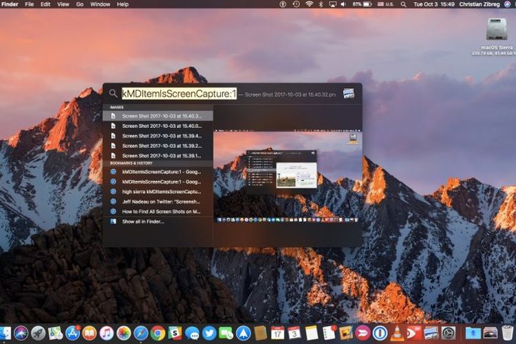Open the U.S. input source menu

pos(385,4)
